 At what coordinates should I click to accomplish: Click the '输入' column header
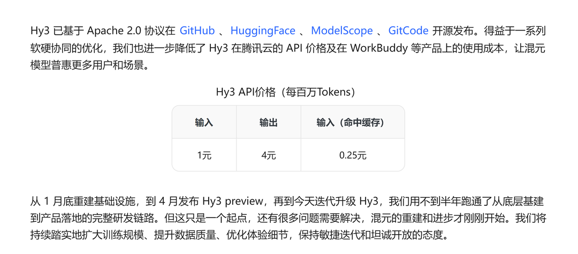tap(204, 123)
